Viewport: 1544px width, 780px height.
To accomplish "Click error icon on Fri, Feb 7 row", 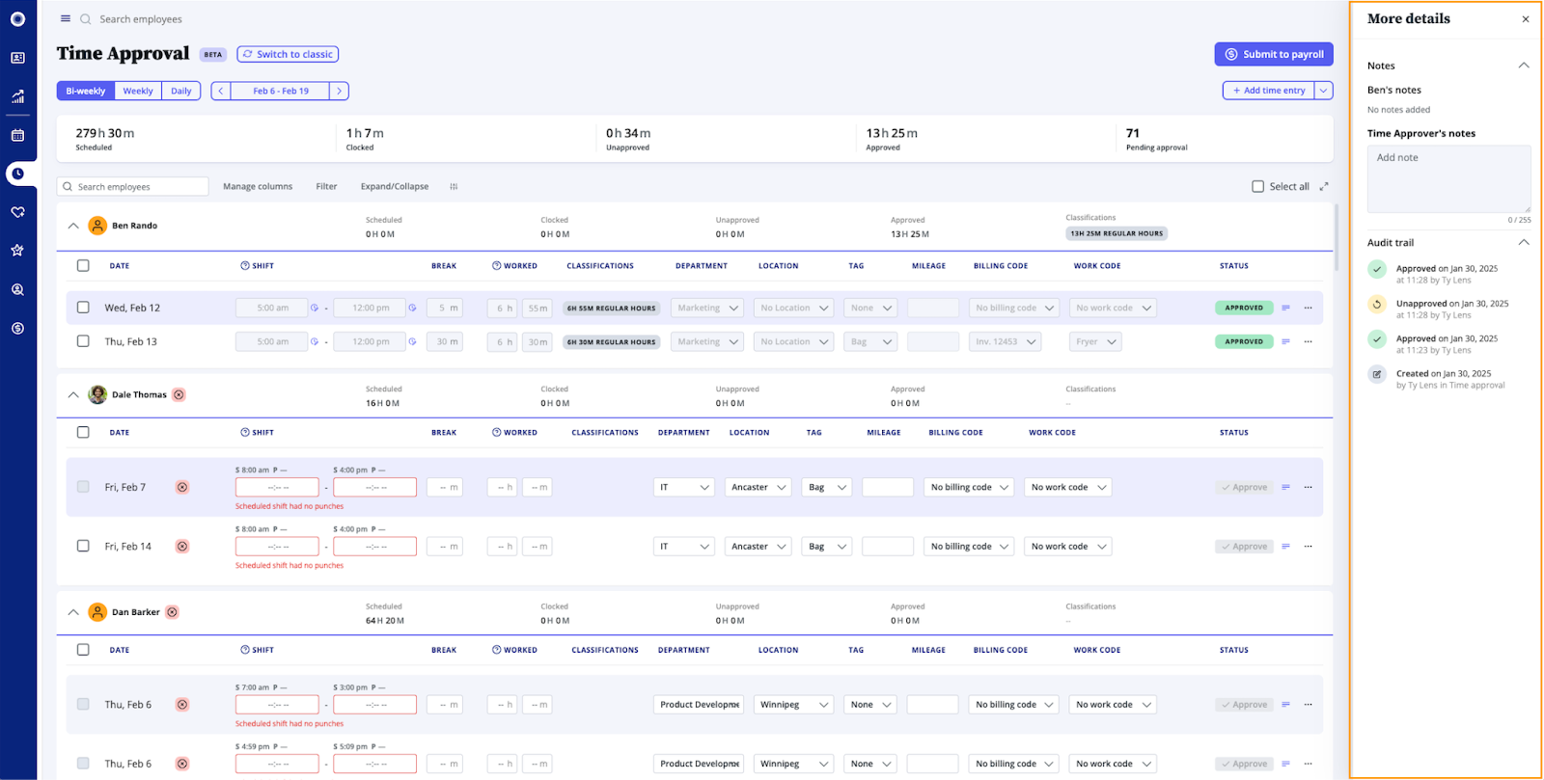I will pos(182,488).
